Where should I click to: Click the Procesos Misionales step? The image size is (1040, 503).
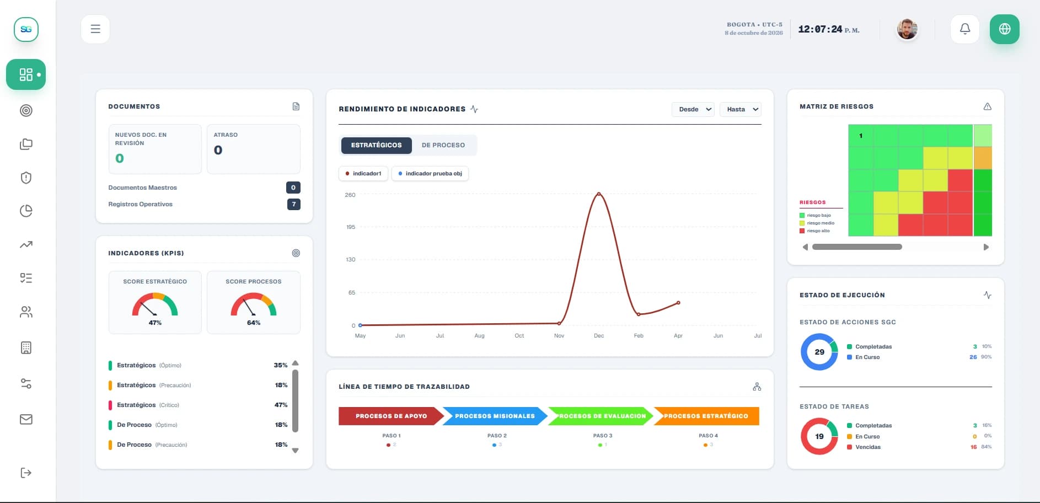(495, 416)
